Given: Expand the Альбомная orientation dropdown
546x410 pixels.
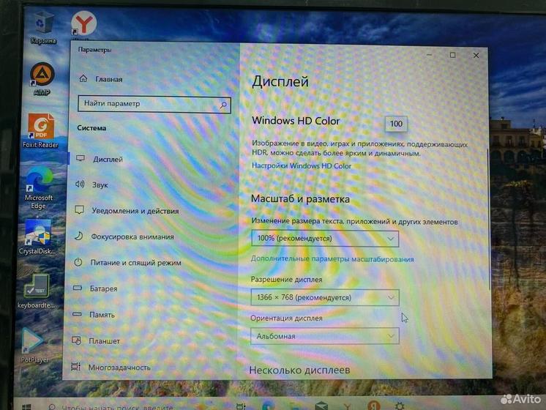Looking at the screenshot, I should (x=324, y=336).
